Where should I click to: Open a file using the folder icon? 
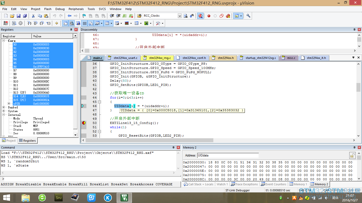(x=12, y=16)
